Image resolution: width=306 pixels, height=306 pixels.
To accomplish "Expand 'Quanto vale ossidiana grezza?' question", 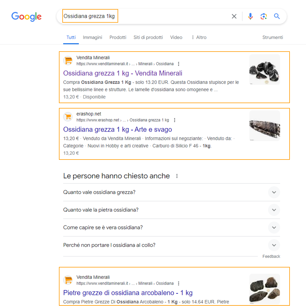I will pos(274,192).
